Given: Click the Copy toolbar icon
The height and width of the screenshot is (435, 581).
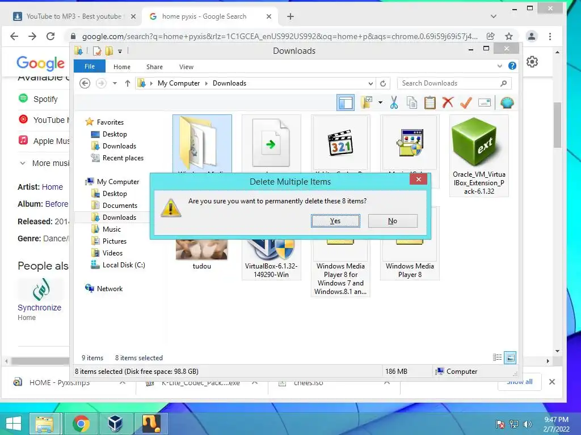Looking at the screenshot, I should 412,103.
